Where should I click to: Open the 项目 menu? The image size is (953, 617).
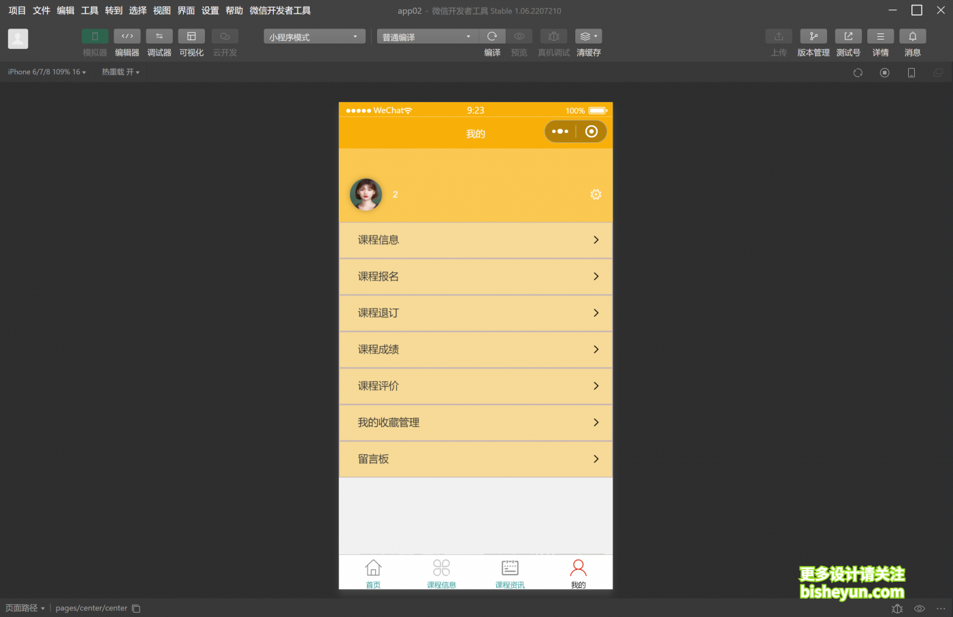[17, 10]
